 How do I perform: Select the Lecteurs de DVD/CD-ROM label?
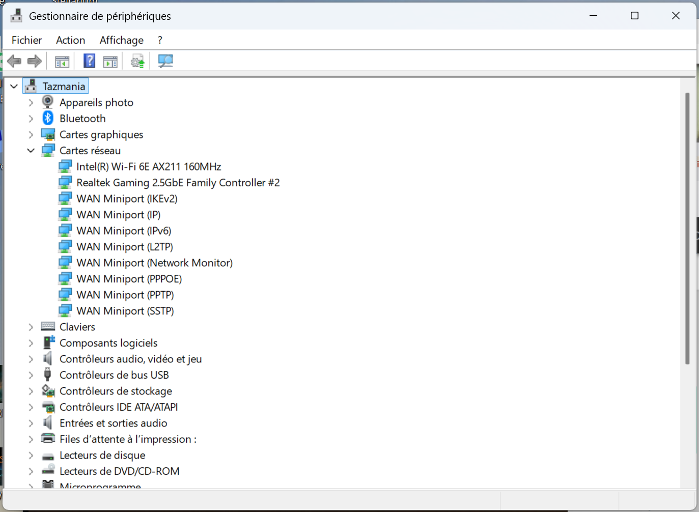[x=120, y=471]
